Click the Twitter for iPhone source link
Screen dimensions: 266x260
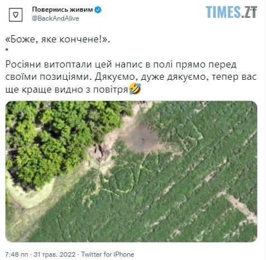tap(108, 254)
